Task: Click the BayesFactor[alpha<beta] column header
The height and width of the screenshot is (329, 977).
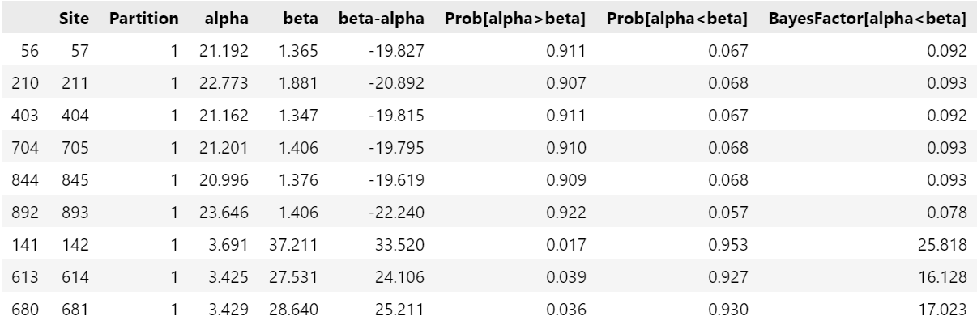Action: 869,19
